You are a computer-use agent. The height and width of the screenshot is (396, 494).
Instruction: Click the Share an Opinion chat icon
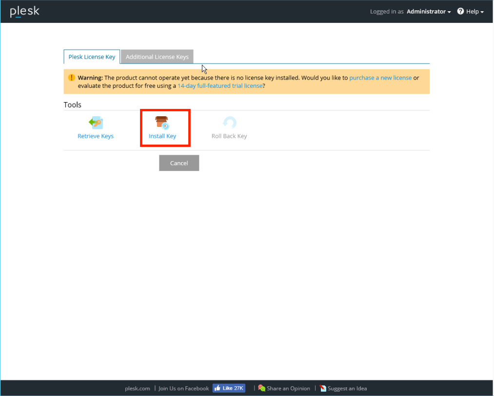pos(262,388)
